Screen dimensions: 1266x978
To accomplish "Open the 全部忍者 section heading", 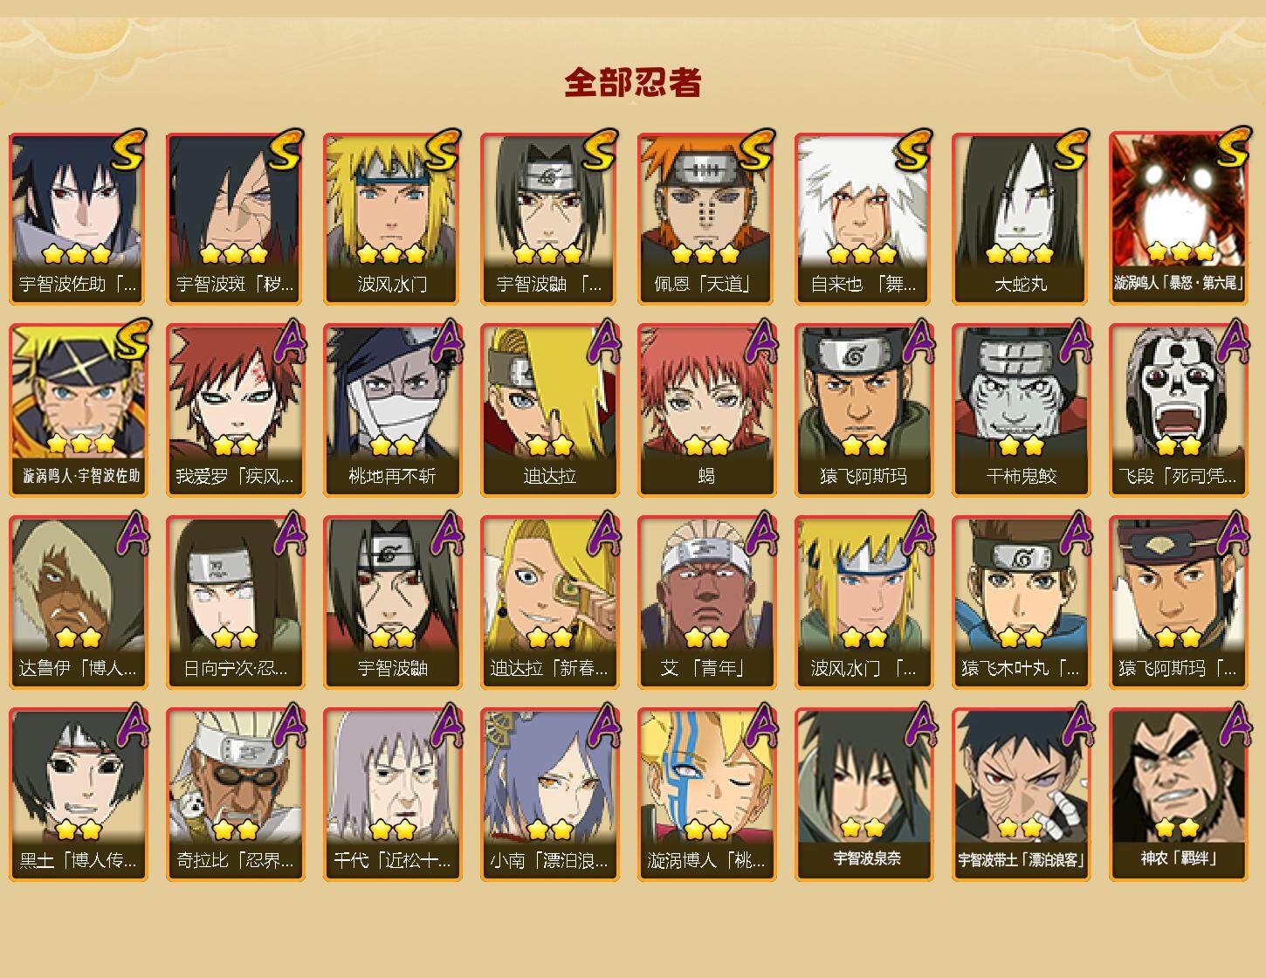I will click(x=633, y=83).
